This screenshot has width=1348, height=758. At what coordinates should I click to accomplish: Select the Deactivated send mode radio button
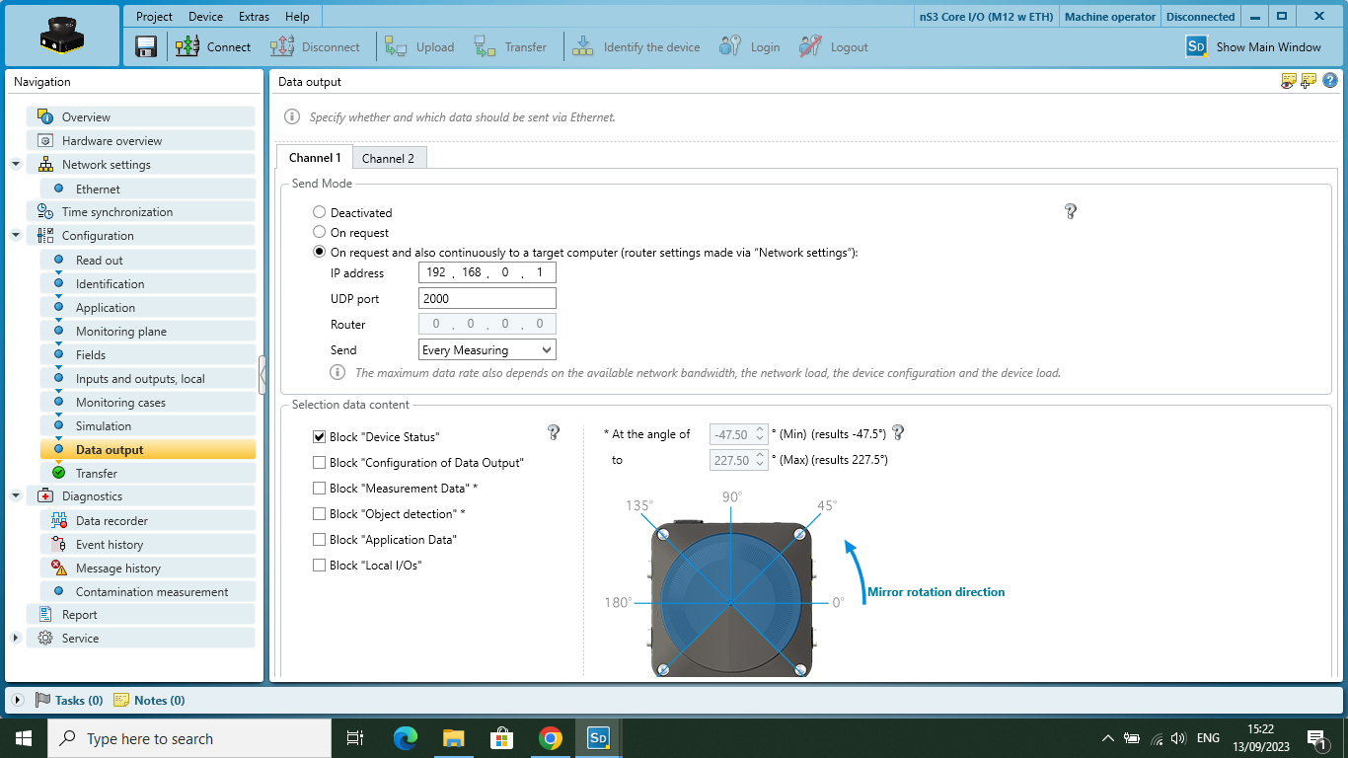(319, 212)
